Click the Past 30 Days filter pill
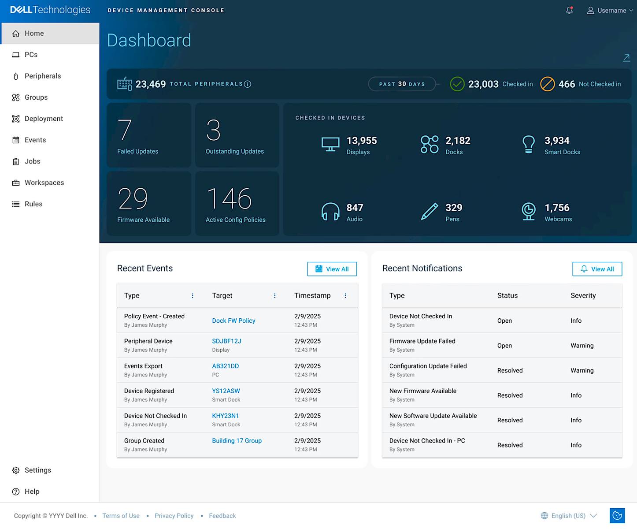 pos(402,84)
